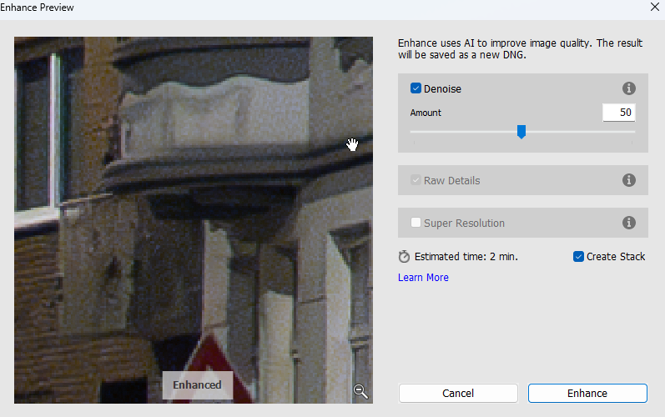The width and height of the screenshot is (665, 417).
Task: Click the estimated time stopwatch icon
Action: (404, 256)
